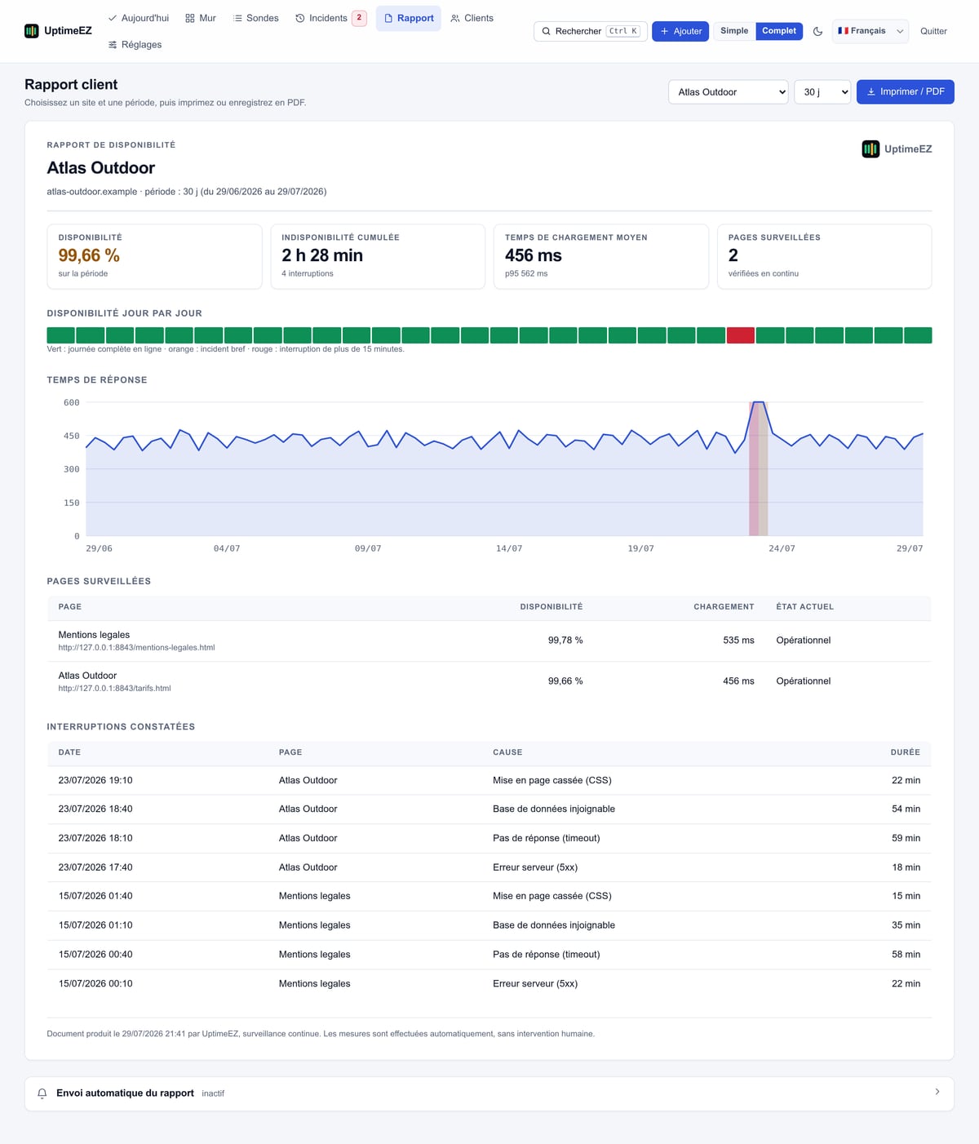
Task: Click the État actuel column header
Action: tap(804, 607)
